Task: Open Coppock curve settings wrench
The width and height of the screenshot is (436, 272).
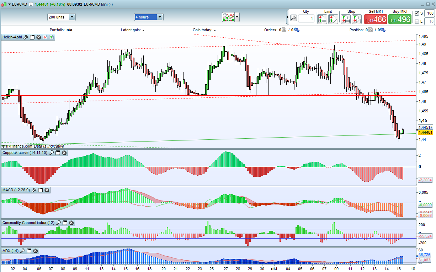Action: (51, 153)
